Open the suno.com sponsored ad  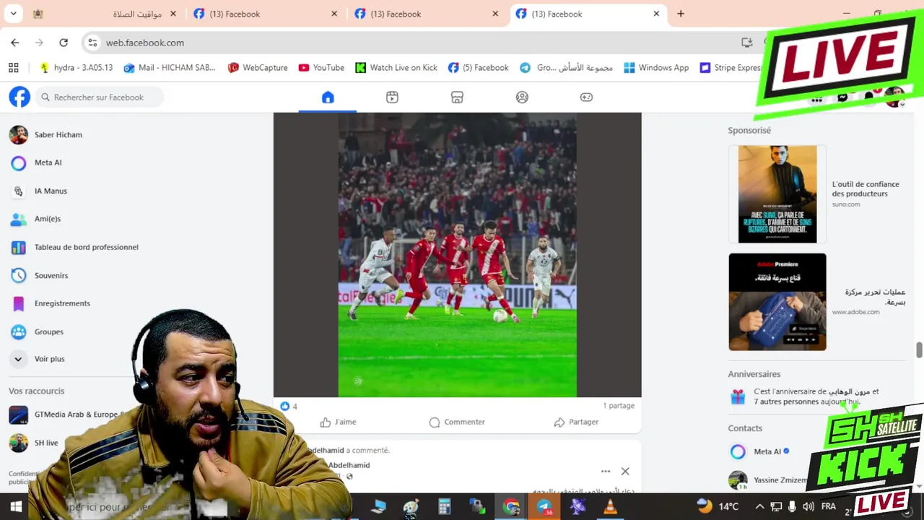pos(816,194)
